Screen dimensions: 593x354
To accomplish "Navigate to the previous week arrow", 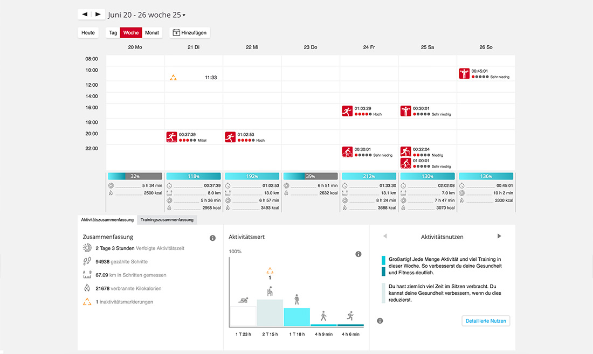I will [x=85, y=15].
